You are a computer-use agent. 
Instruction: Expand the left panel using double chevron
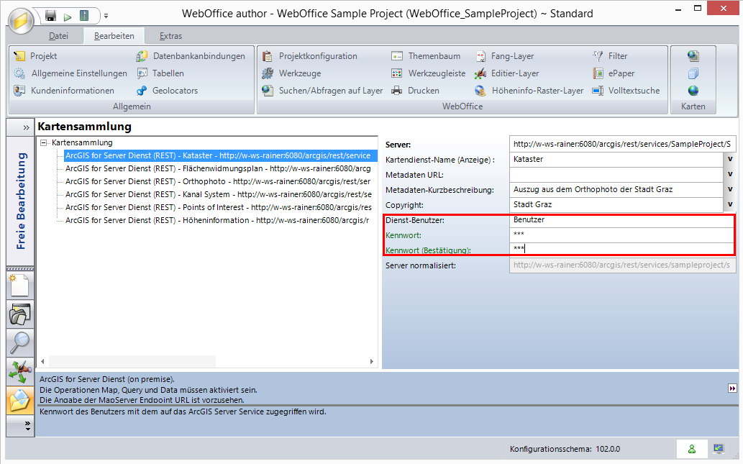[x=27, y=127]
